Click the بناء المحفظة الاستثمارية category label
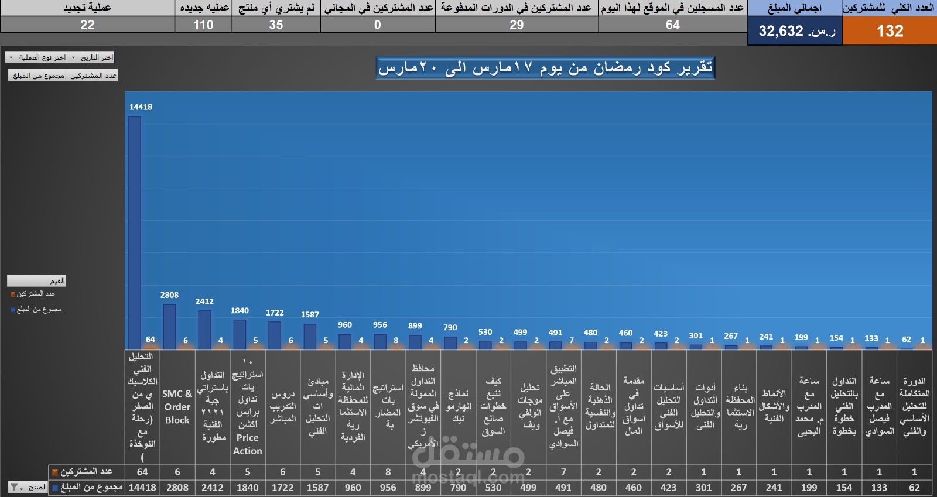Image resolution: width=937 pixels, height=497 pixels. tap(740, 406)
